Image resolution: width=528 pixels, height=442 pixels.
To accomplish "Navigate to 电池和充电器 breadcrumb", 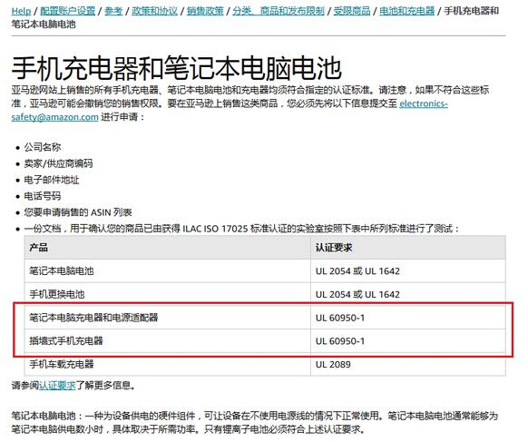I will point(407,11).
